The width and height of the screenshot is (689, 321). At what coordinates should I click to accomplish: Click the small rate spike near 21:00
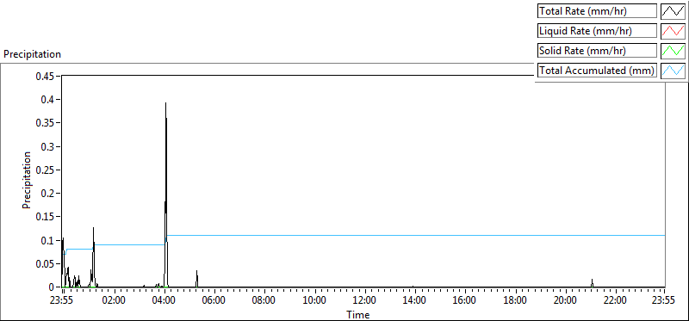pyautogui.click(x=592, y=283)
